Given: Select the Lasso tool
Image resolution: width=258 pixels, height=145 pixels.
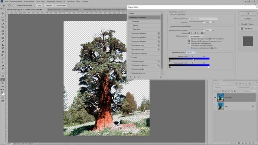Looking at the screenshot, I should [3, 21].
